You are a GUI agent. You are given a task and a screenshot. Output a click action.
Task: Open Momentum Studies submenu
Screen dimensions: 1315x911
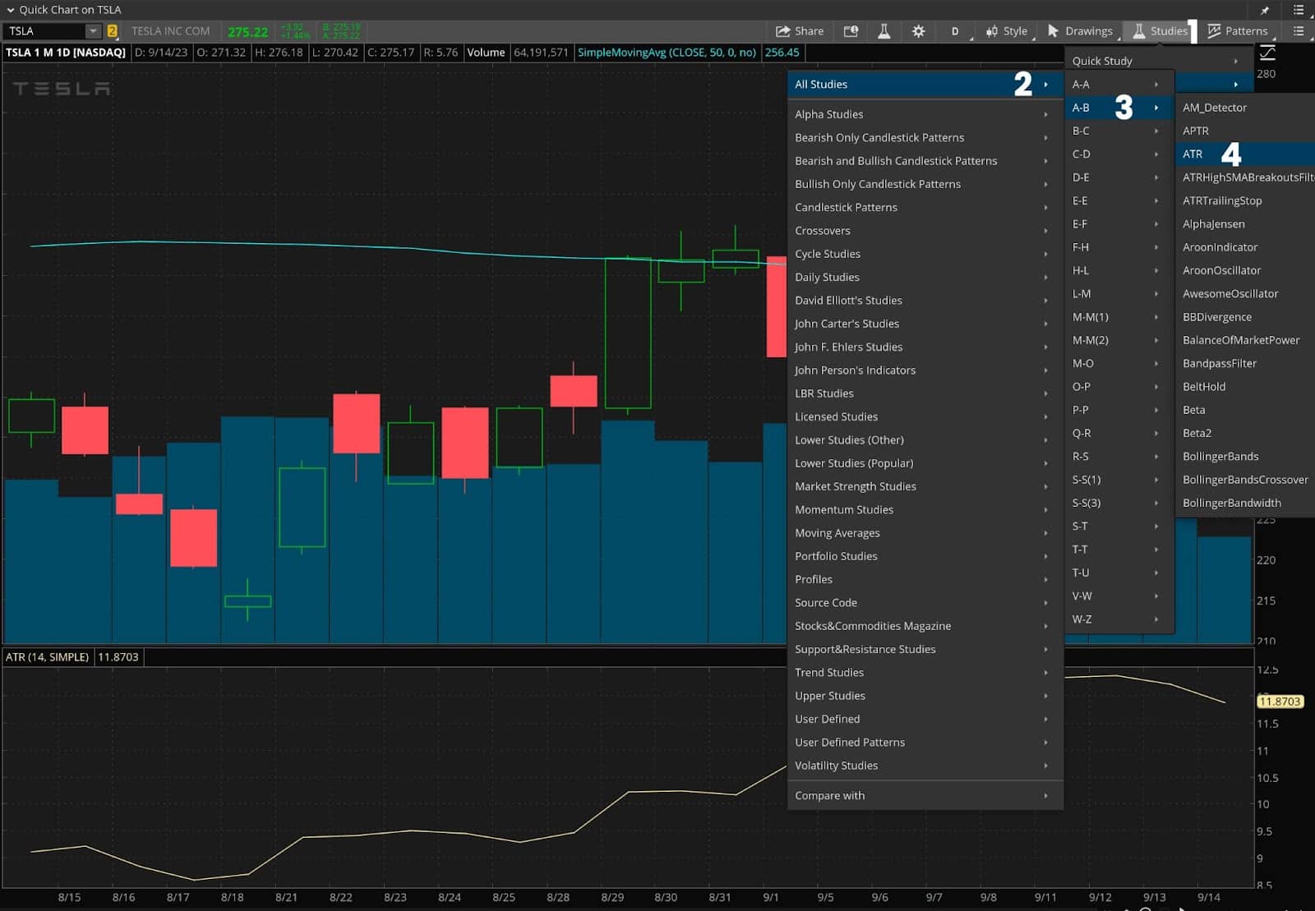click(x=925, y=510)
